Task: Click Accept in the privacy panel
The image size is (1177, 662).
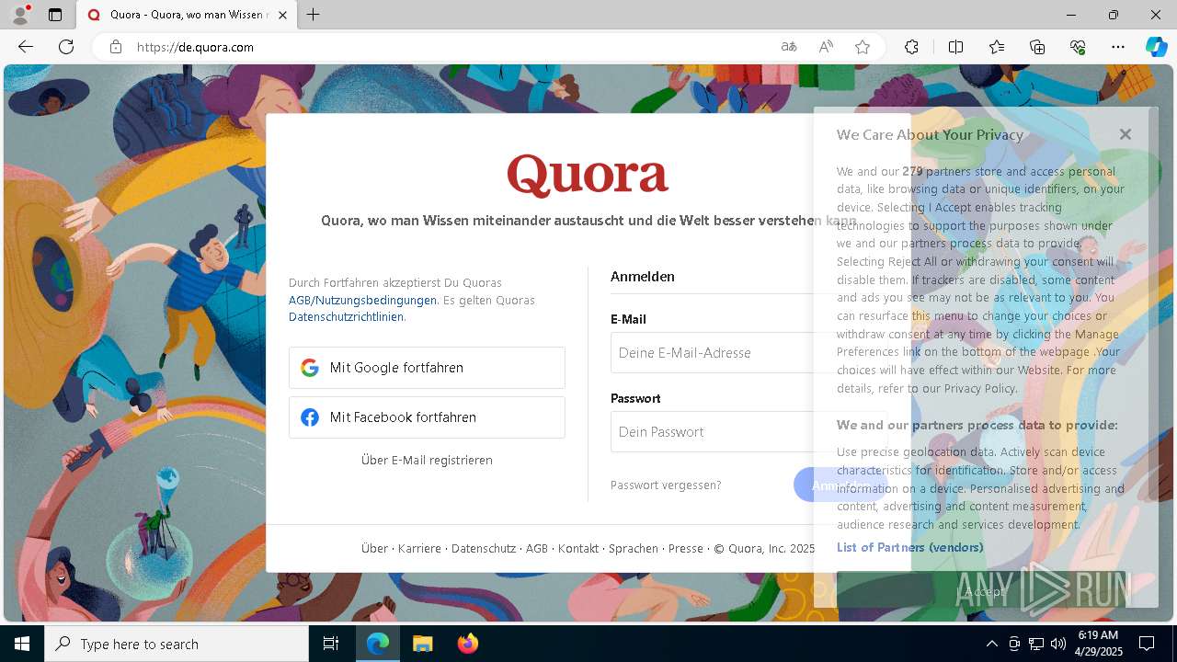Action: click(984, 591)
